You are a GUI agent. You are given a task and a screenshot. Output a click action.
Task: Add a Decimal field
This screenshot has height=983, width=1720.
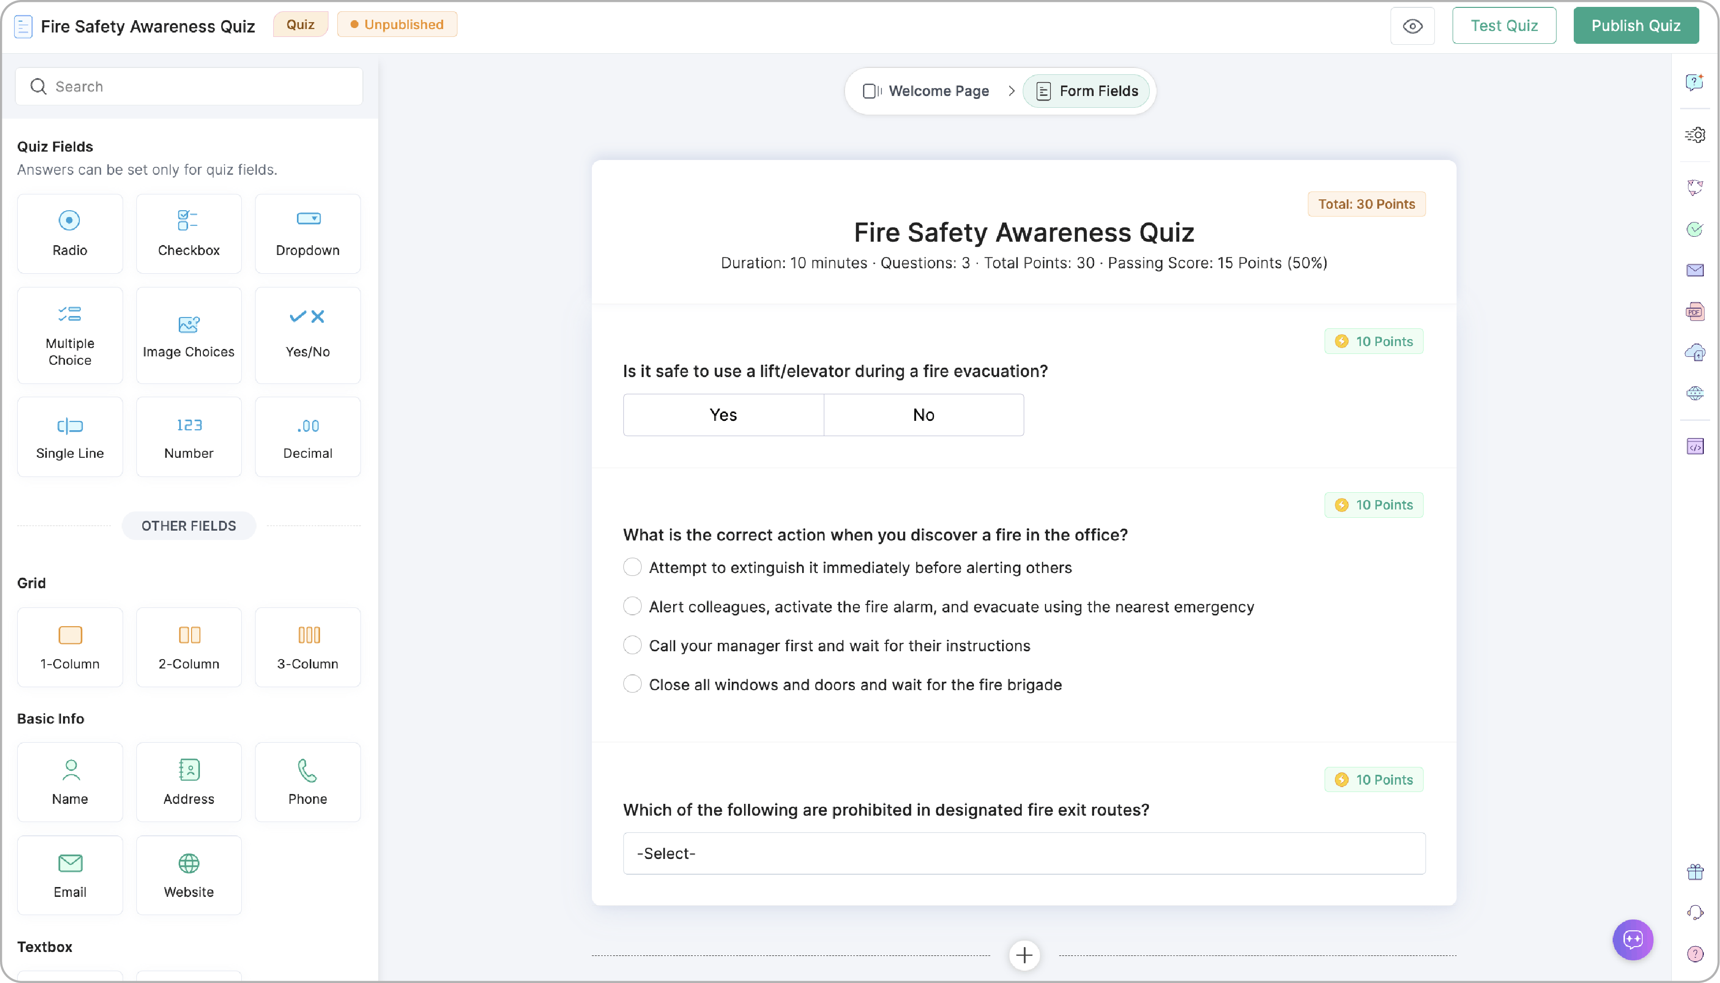tap(307, 437)
